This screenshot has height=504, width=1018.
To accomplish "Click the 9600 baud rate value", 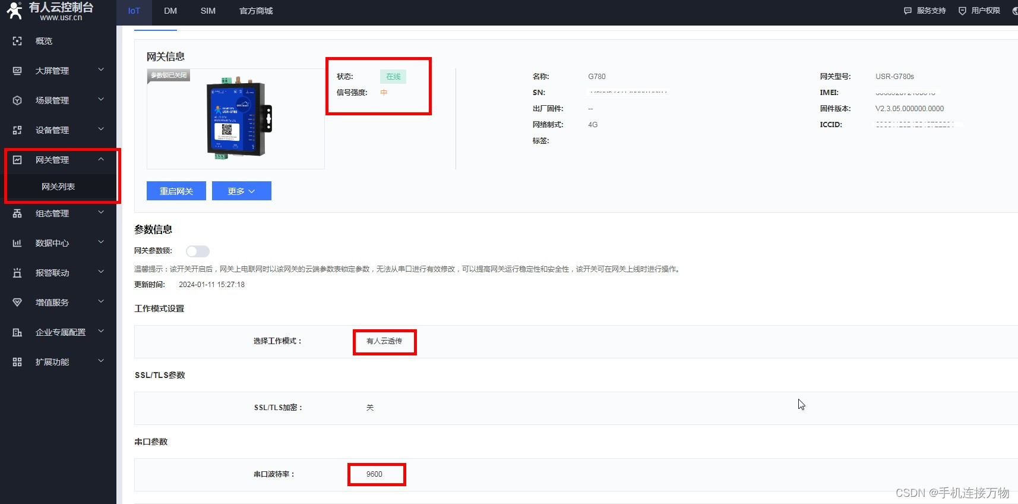I will pyautogui.click(x=374, y=474).
